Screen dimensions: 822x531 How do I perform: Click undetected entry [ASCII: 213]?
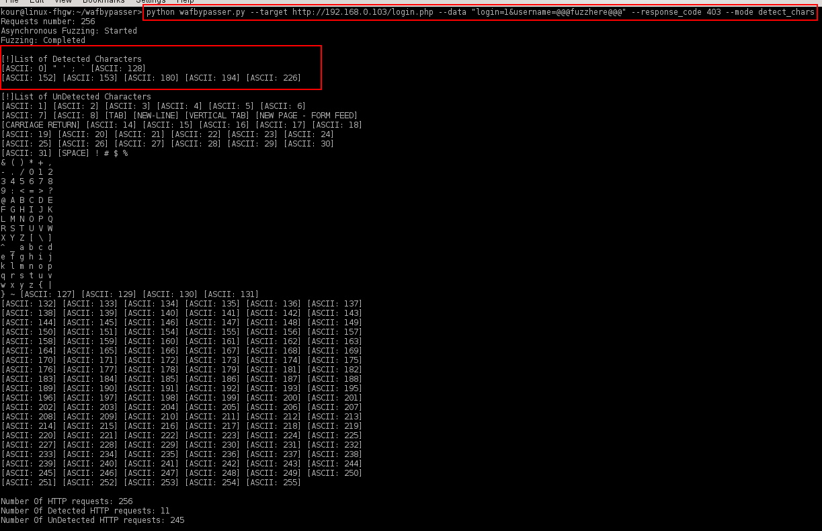(335, 417)
